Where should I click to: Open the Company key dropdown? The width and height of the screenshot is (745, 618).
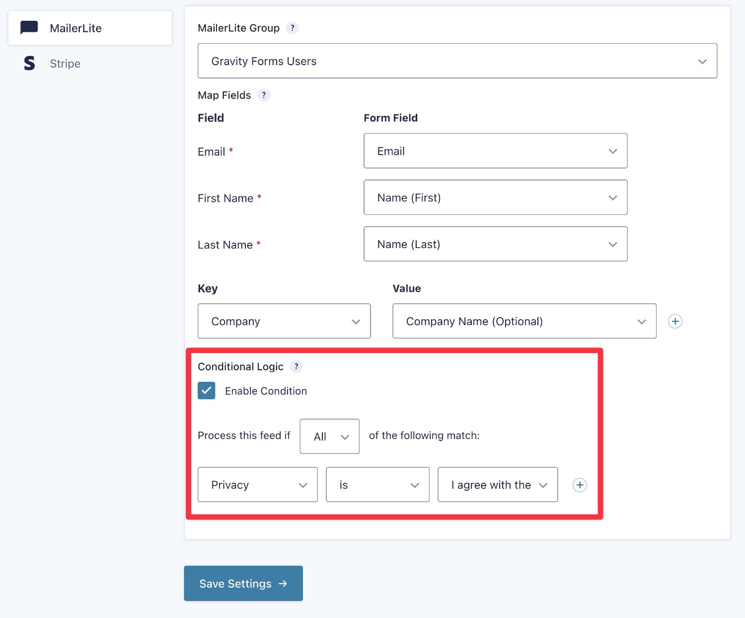pyautogui.click(x=284, y=321)
